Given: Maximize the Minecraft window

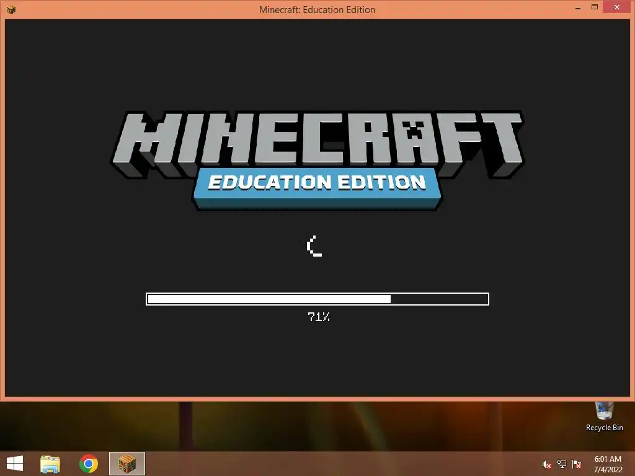Looking at the screenshot, I should click(595, 7).
